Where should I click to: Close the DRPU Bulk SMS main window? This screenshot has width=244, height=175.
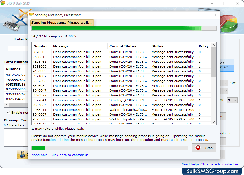pyautogui.click(x=238, y=3)
